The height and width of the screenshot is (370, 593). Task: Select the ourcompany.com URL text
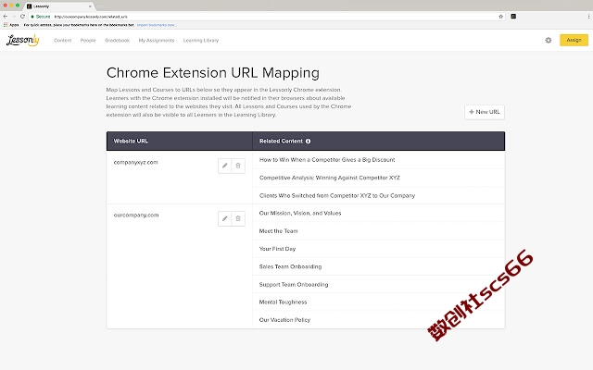(x=136, y=216)
